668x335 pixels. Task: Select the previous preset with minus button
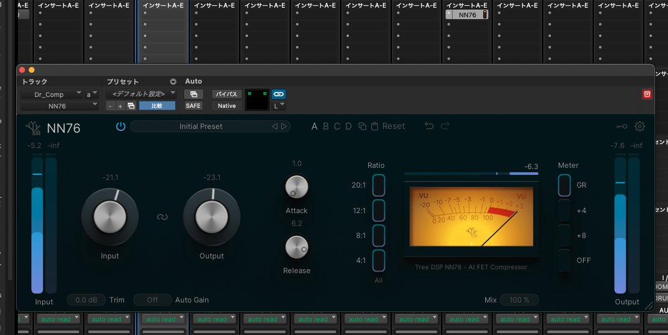pos(111,106)
